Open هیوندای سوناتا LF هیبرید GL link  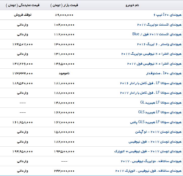click(161, 103)
